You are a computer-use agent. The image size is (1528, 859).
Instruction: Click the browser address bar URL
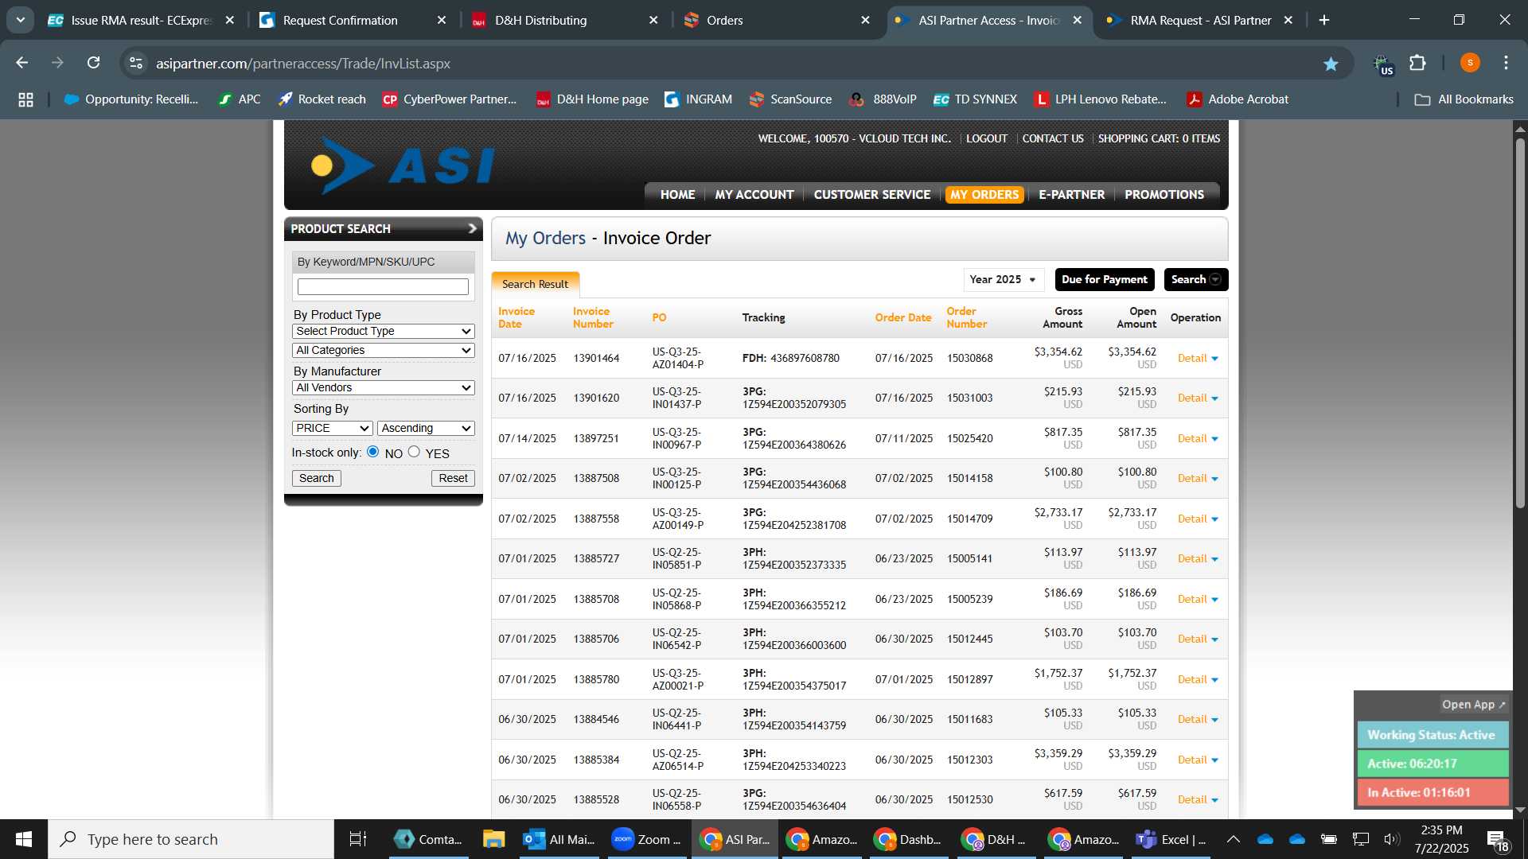point(303,64)
